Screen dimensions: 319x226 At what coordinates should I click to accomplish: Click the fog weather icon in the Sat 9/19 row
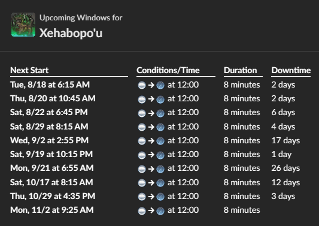(x=142, y=155)
